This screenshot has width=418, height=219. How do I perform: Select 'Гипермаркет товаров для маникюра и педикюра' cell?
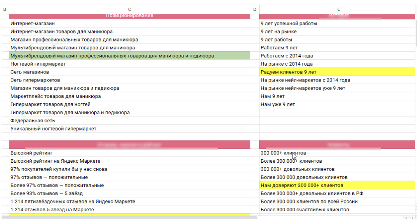click(x=130, y=113)
